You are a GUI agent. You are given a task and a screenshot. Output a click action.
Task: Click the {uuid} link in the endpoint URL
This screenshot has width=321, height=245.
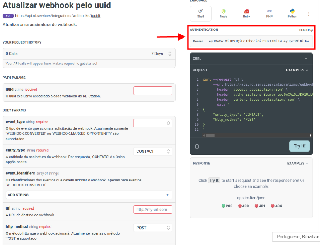96,16
